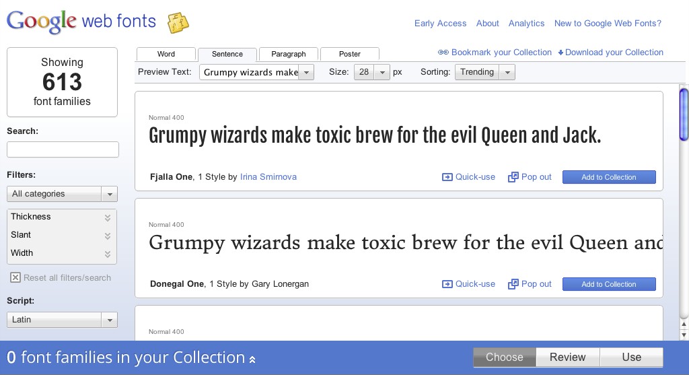Screen dimensions: 689x375
Task: Switch to the Paragraph tab
Action: coord(288,54)
